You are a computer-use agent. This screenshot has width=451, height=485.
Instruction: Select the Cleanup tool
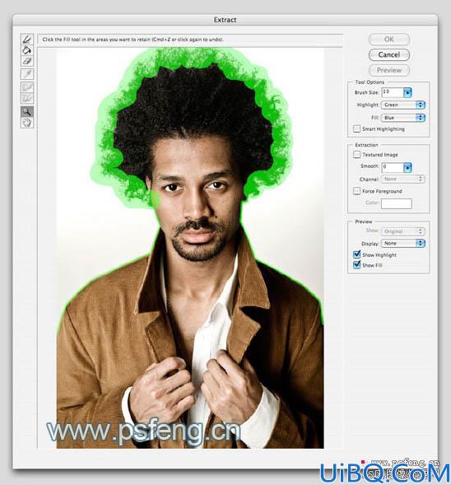[x=27, y=87]
